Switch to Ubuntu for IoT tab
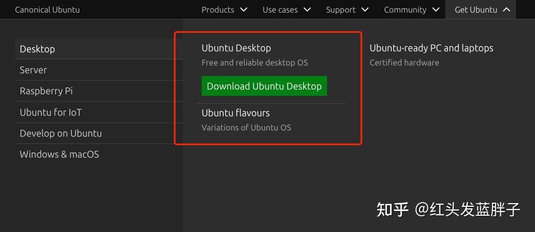 (x=50, y=113)
